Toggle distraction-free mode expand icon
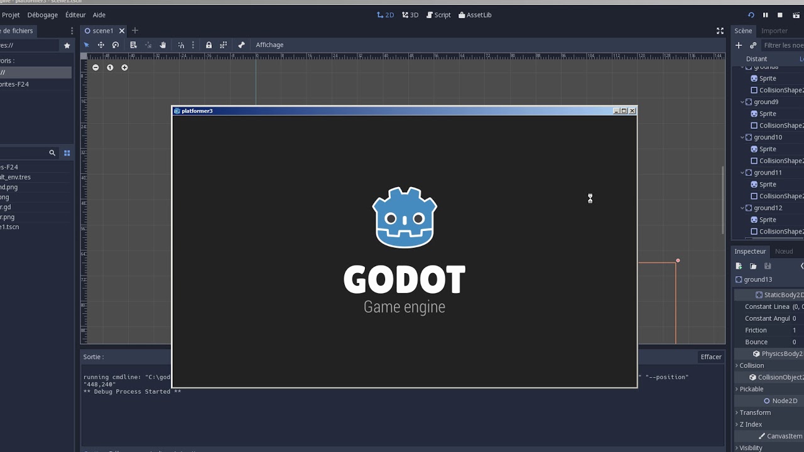The width and height of the screenshot is (804, 452). pyautogui.click(x=720, y=31)
